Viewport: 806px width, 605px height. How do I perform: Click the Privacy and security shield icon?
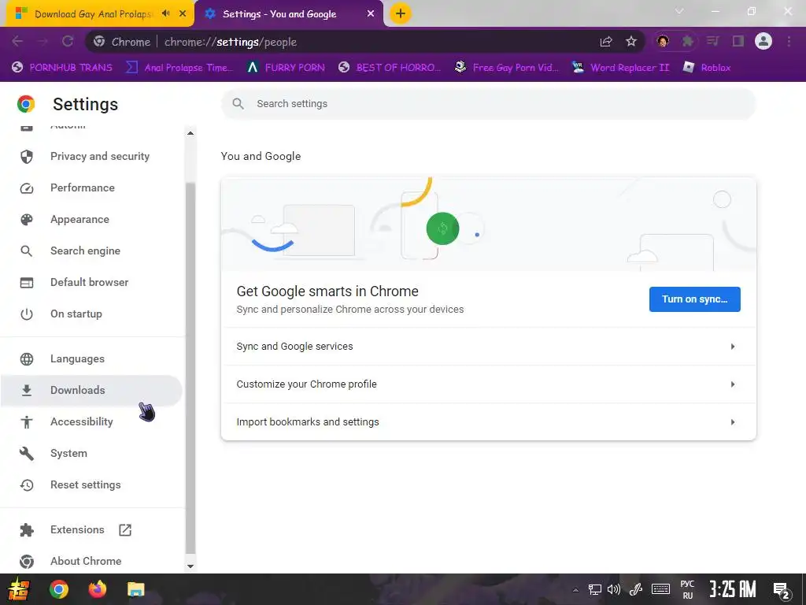pos(27,157)
